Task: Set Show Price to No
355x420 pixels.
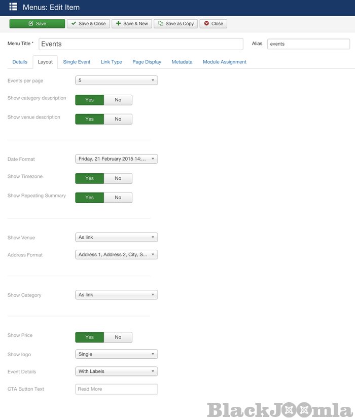Action: [118, 337]
